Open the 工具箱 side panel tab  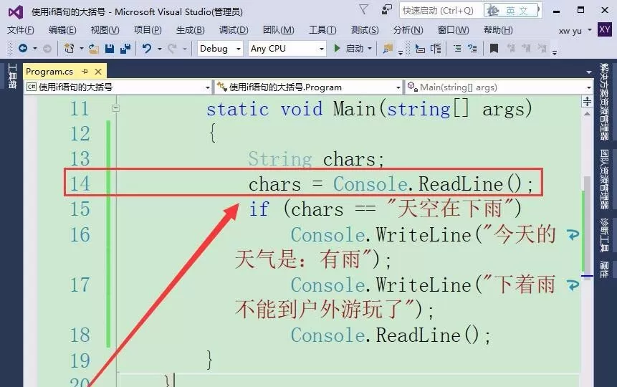click(12, 75)
